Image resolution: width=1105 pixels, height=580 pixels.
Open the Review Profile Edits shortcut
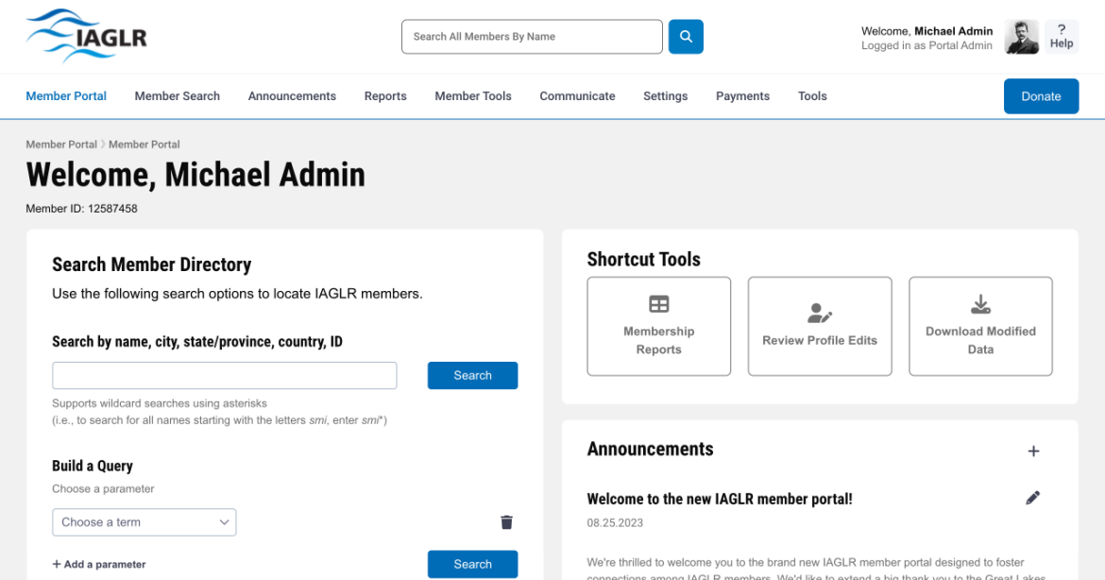click(x=819, y=326)
